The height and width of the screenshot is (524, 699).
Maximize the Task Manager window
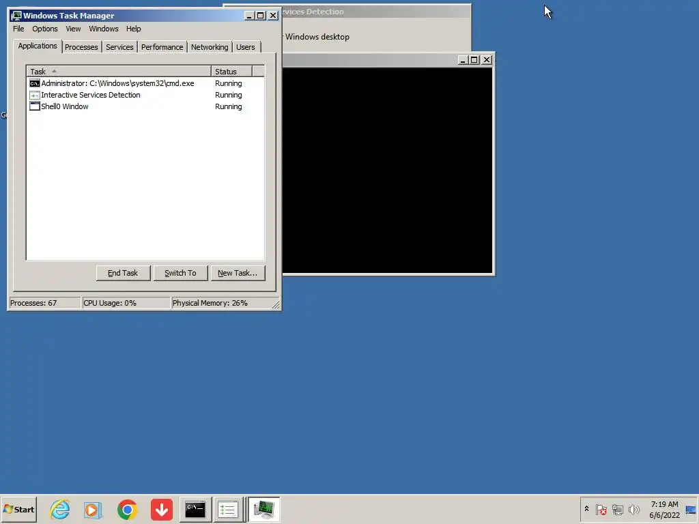coord(261,16)
